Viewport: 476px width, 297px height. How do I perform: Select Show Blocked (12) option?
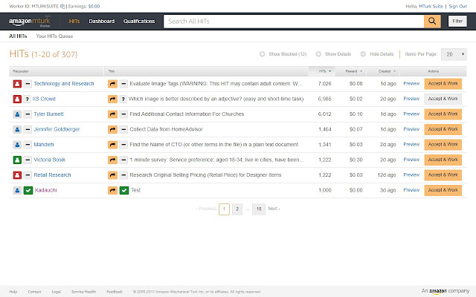[283, 54]
